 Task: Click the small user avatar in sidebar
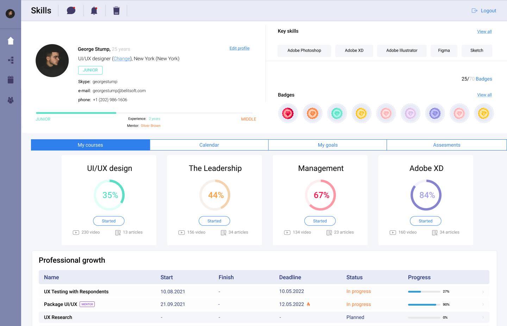tap(10, 14)
